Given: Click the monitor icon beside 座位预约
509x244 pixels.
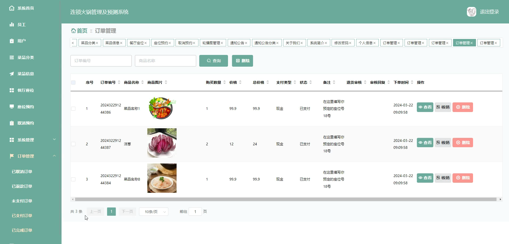Looking at the screenshot, I should pyautogui.click(x=12, y=107).
